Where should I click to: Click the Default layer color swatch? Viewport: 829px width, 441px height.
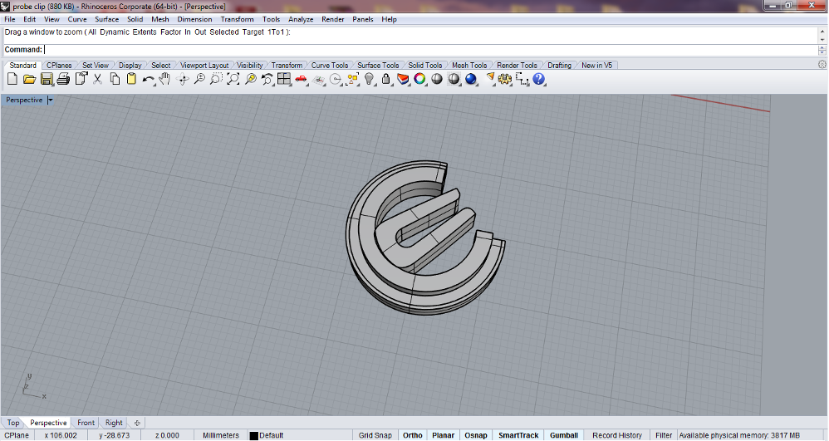pos(254,436)
